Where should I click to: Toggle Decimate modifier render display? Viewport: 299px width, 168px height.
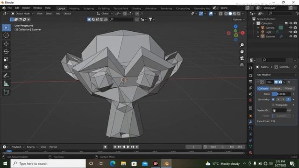[280, 82]
